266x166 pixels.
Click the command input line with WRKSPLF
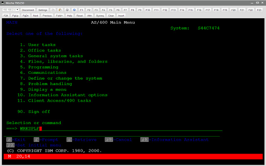(121, 128)
